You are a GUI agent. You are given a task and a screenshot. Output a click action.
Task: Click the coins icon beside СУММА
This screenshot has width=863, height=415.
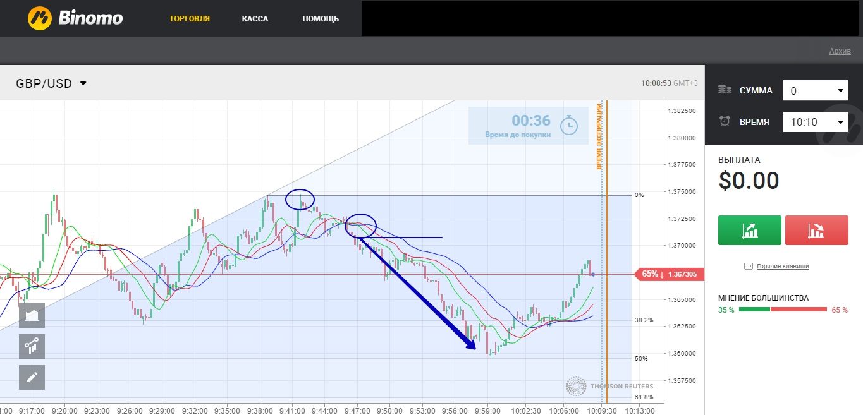(725, 90)
